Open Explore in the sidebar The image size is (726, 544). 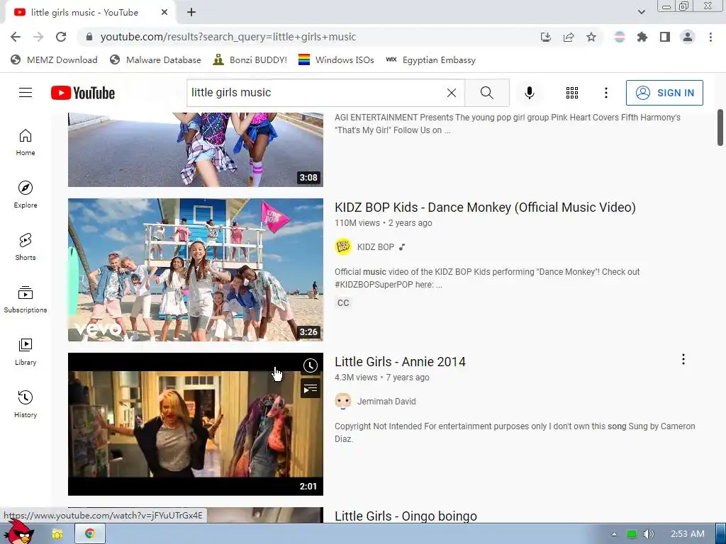click(26, 194)
